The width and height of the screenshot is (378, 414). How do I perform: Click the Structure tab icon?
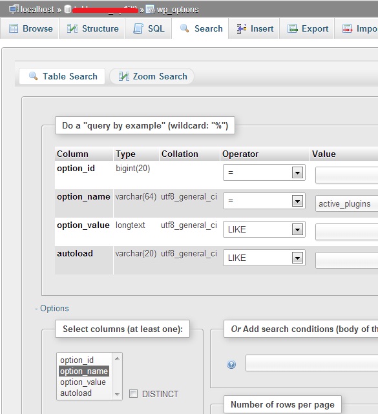click(x=72, y=28)
